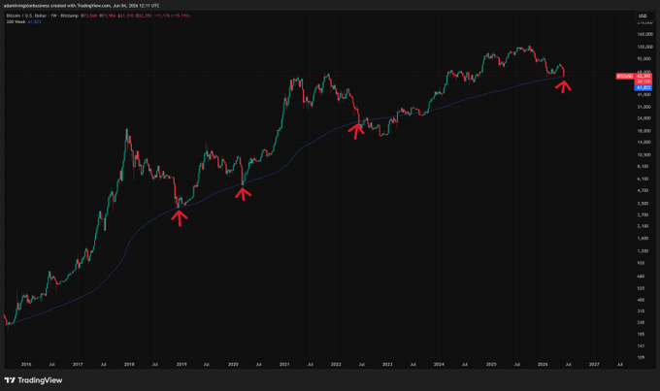Click the 2020 label on time axis
Viewport: 660px width, 391px height.
pyautogui.click(x=233, y=365)
